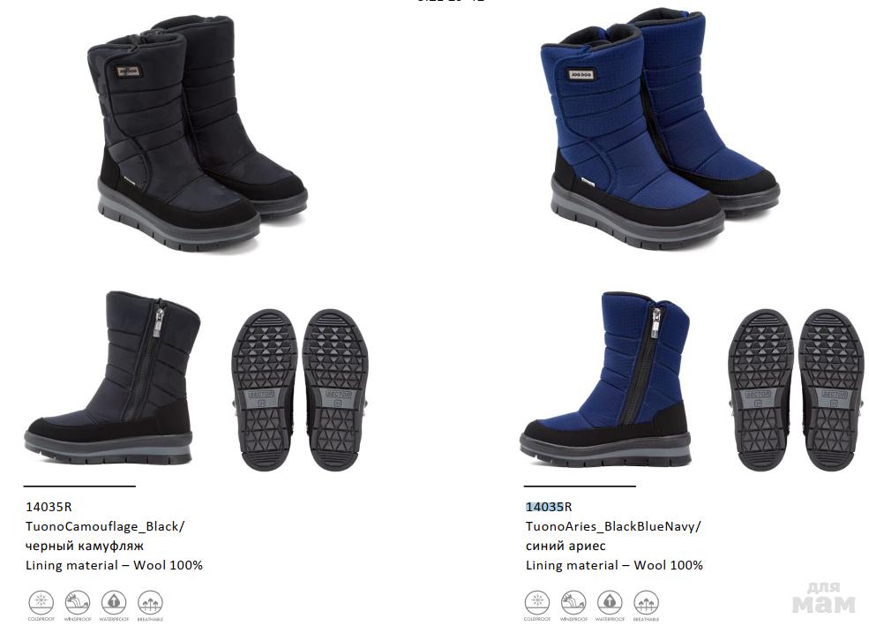The height and width of the screenshot is (626, 869).
Task: Click the Waterproof icon under blue boots
Action: click(610, 602)
